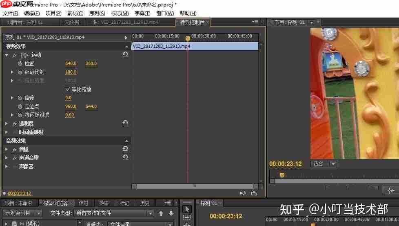Open the 文件(F) menu

(11, 13)
